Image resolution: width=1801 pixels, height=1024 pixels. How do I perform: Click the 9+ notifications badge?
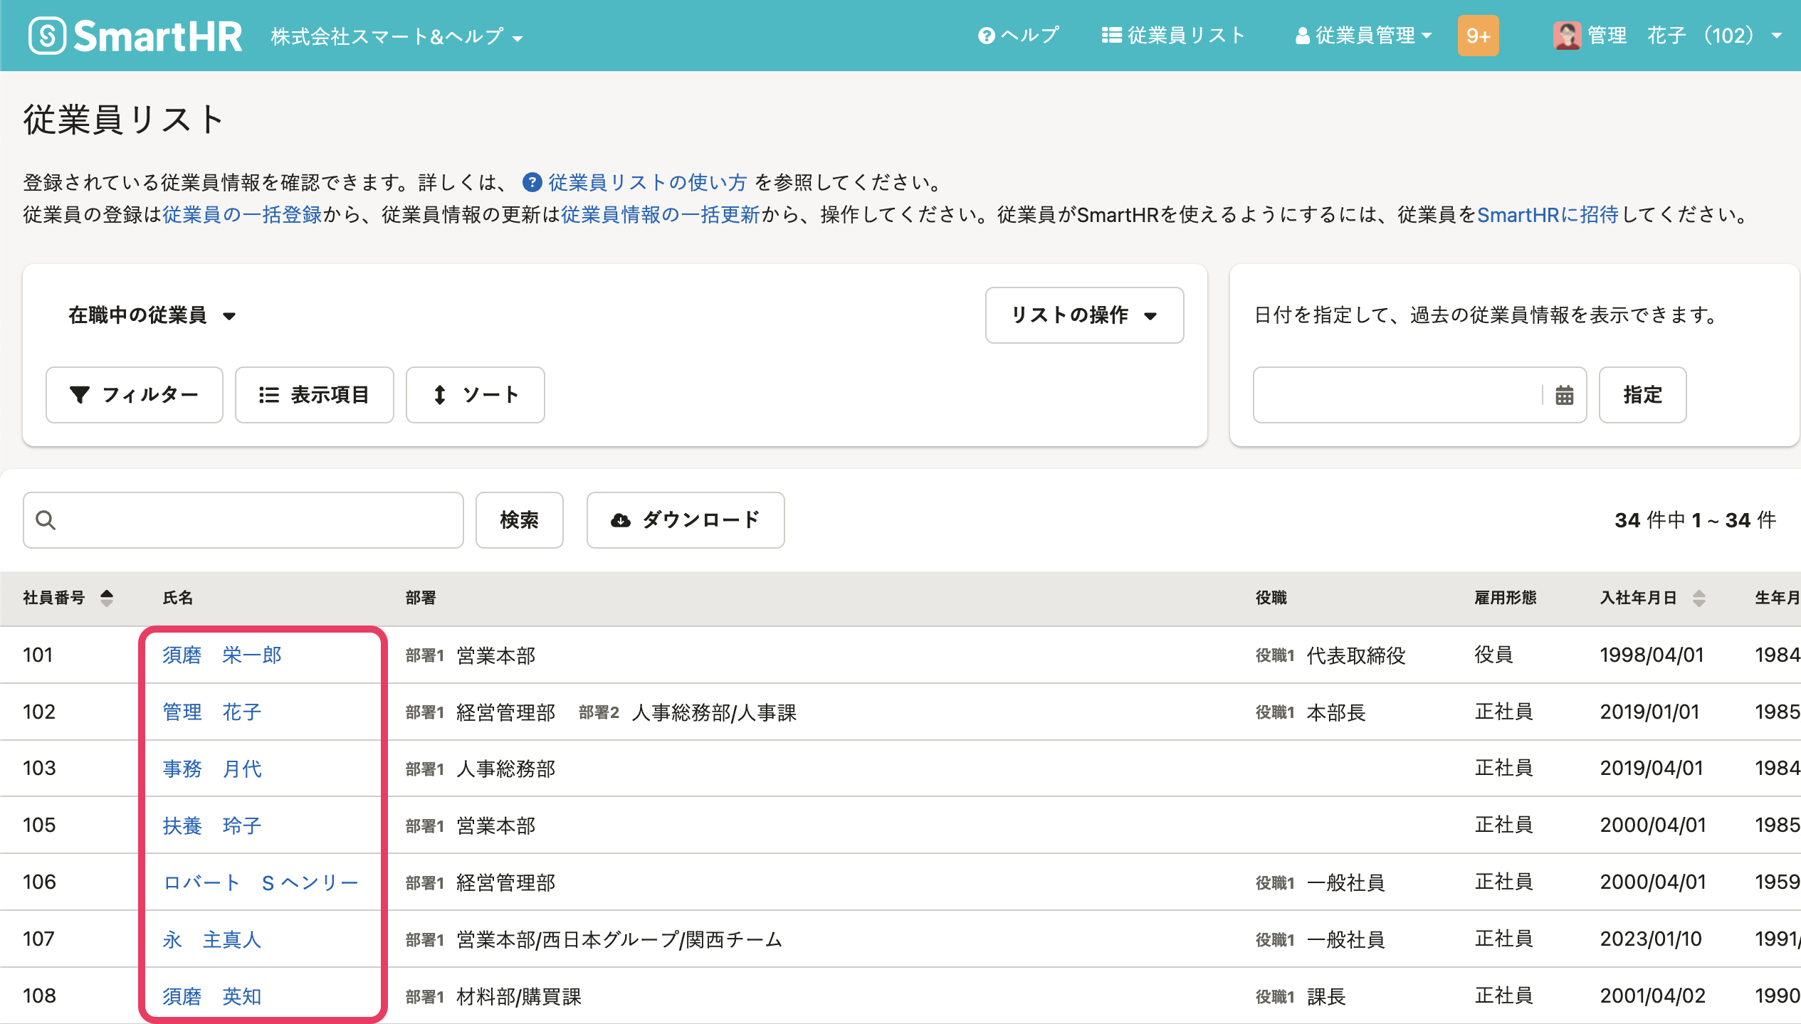click(1478, 36)
